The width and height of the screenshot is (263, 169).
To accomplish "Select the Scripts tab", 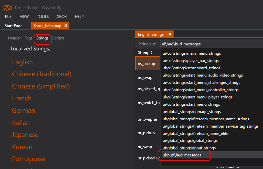I will pos(58,38).
